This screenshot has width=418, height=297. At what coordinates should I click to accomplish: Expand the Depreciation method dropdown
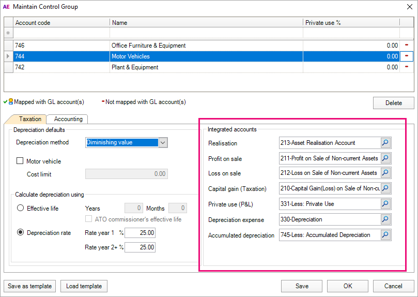click(163, 143)
